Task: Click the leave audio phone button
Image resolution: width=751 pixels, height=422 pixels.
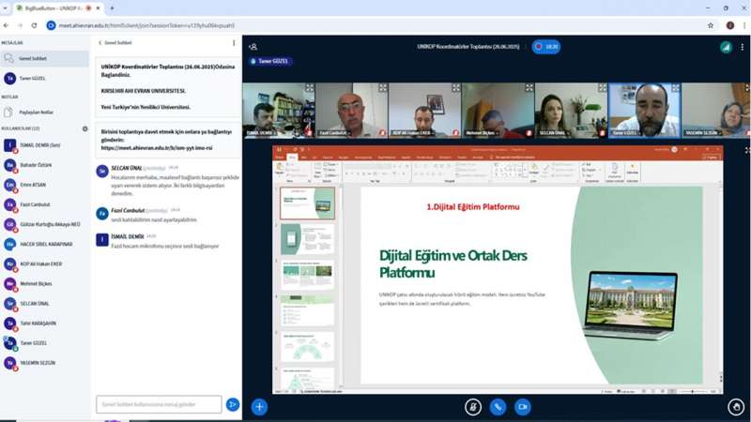Action: click(498, 407)
